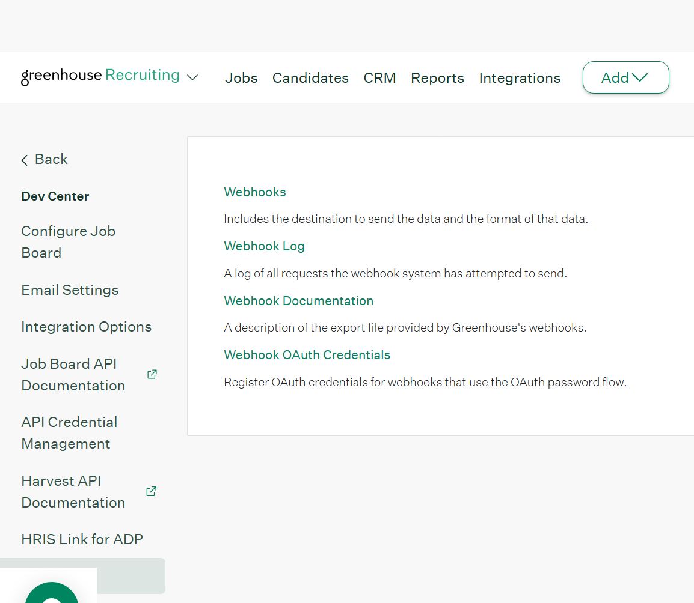
Task: Open the Candidates menu
Action: [x=310, y=78]
